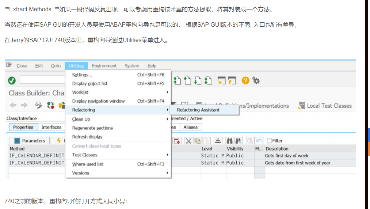The height and width of the screenshot is (209, 370).
Task: Click the Customize Local Layout gear icon
Action: pos(256,80)
